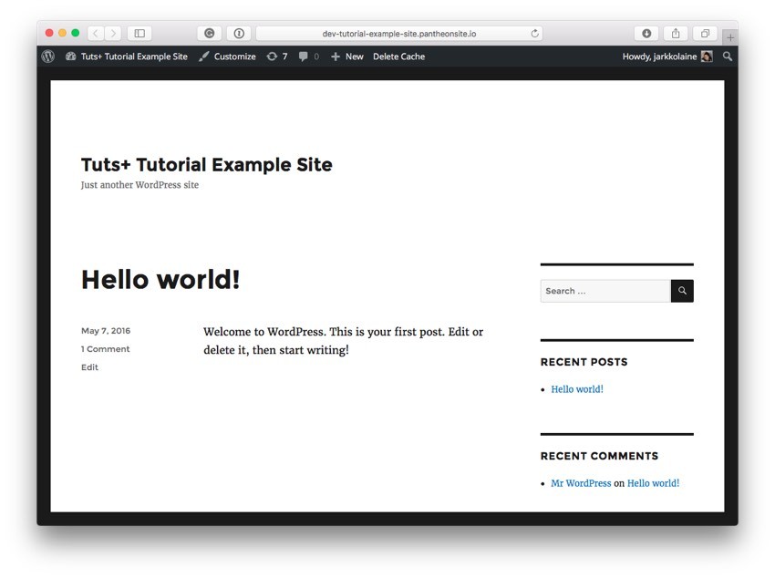Image resolution: width=775 pixels, height=578 pixels.
Task: Click the Safari address bar URL
Action: 398,34
